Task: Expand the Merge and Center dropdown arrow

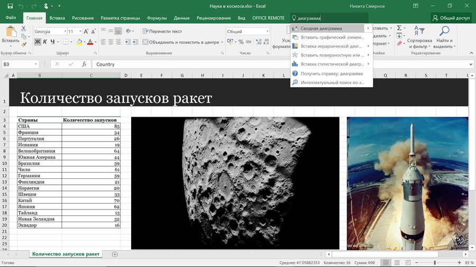Action: click(x=222, y=42)
